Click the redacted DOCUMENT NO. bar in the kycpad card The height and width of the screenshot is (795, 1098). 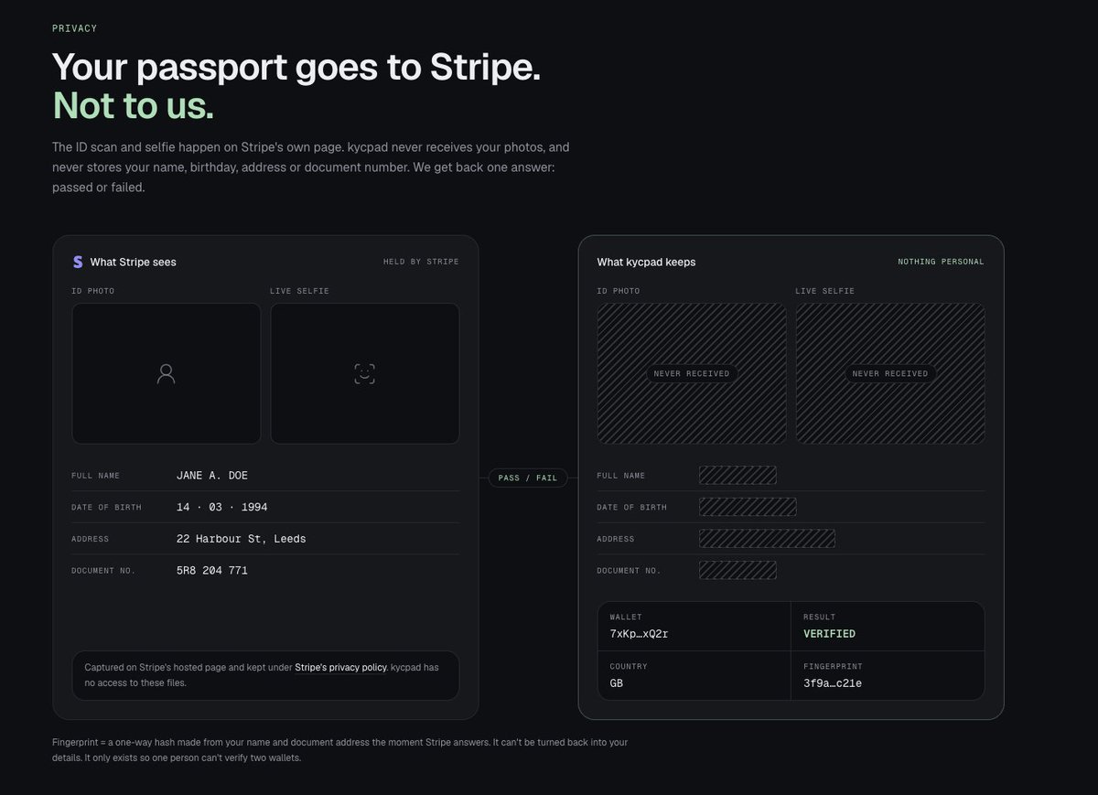pyautogui.click(x=737, y=570)
